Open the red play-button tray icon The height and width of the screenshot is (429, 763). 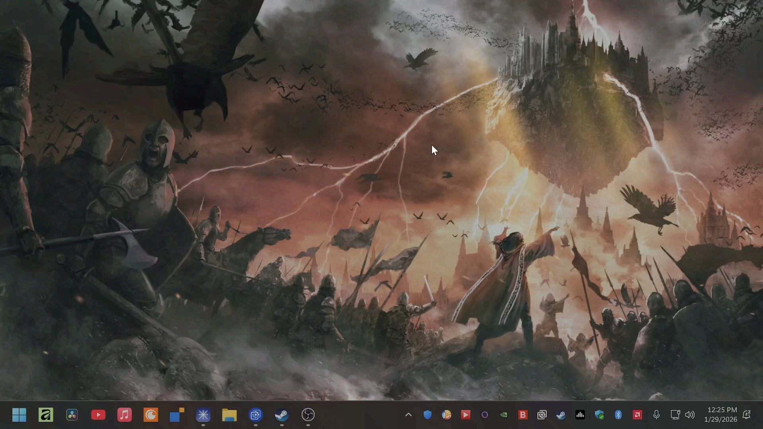coord(465,415)
